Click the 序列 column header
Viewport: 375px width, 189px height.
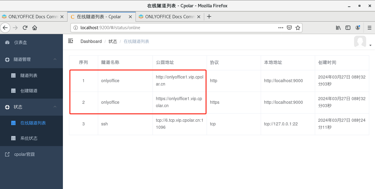coord(84,62)
